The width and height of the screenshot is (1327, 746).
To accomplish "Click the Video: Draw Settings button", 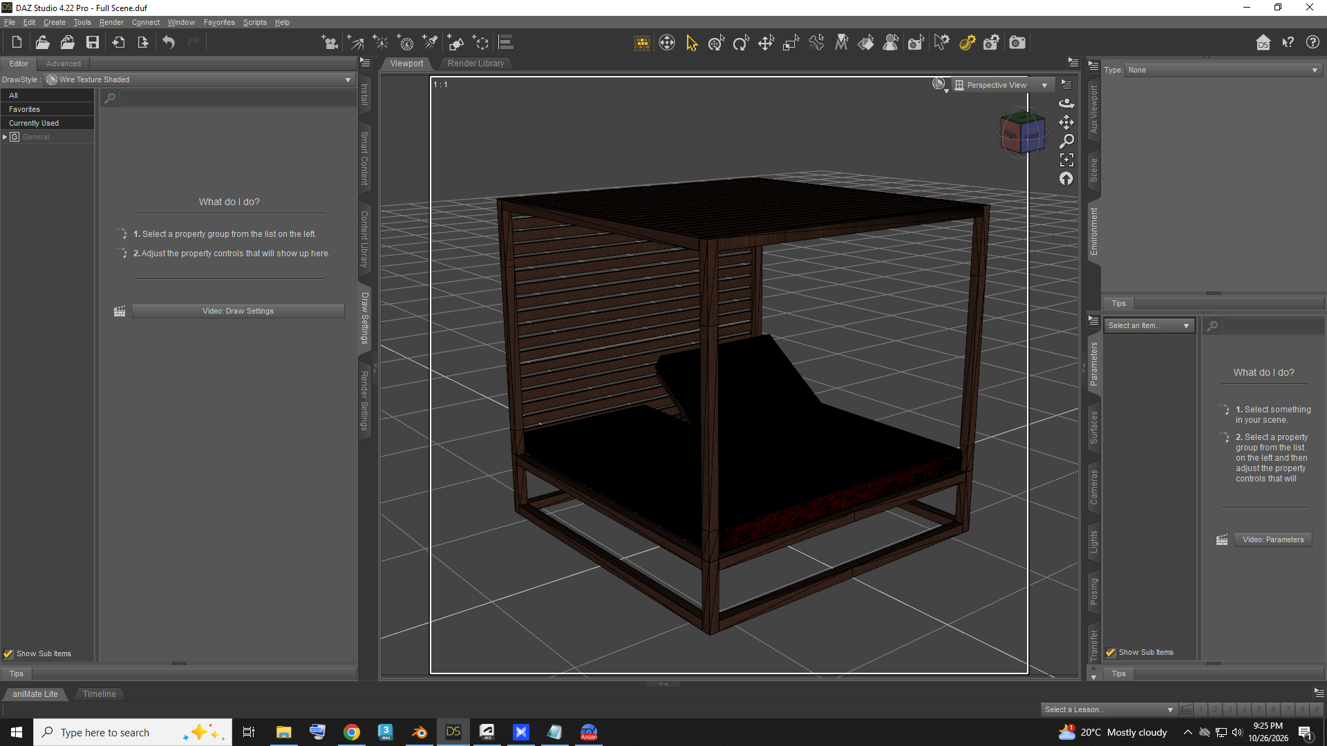I will click(238, 312).
